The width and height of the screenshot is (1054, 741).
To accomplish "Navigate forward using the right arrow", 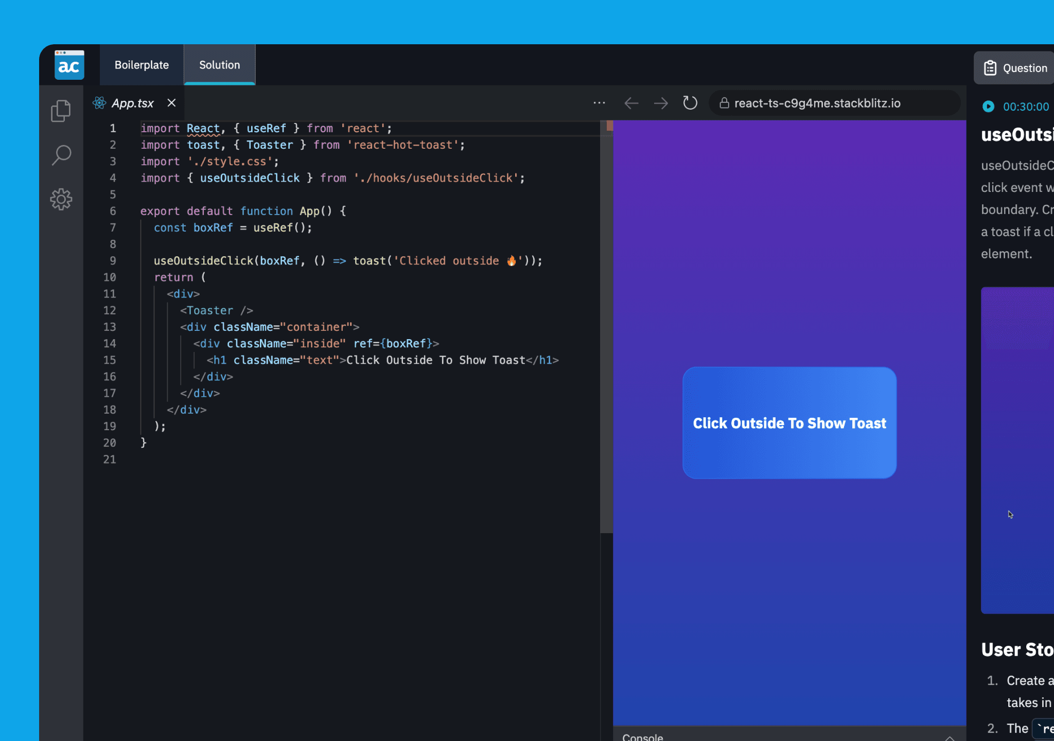I will [x=660, y=103].
